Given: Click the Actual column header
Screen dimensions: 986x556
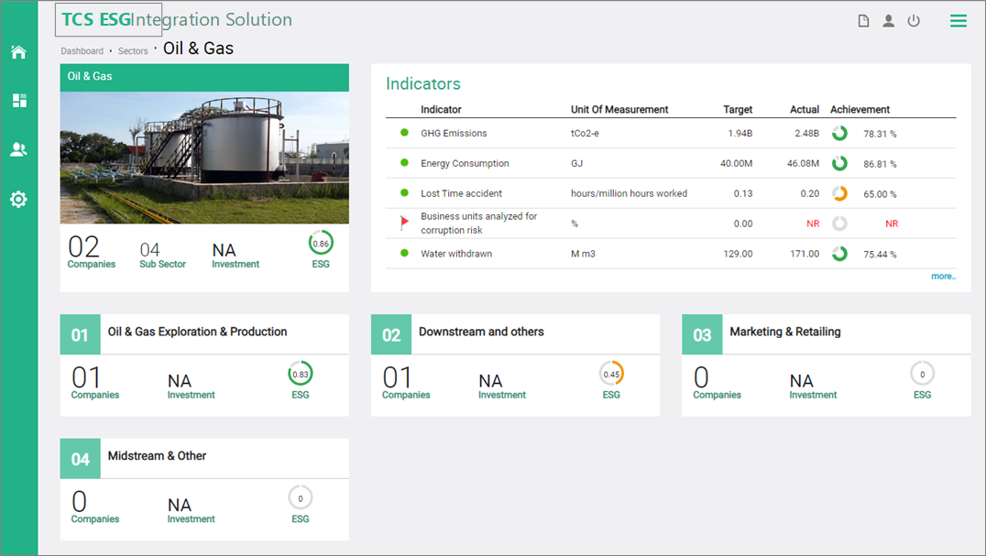Looking at the screenshot, I should (x=805, y=109).
